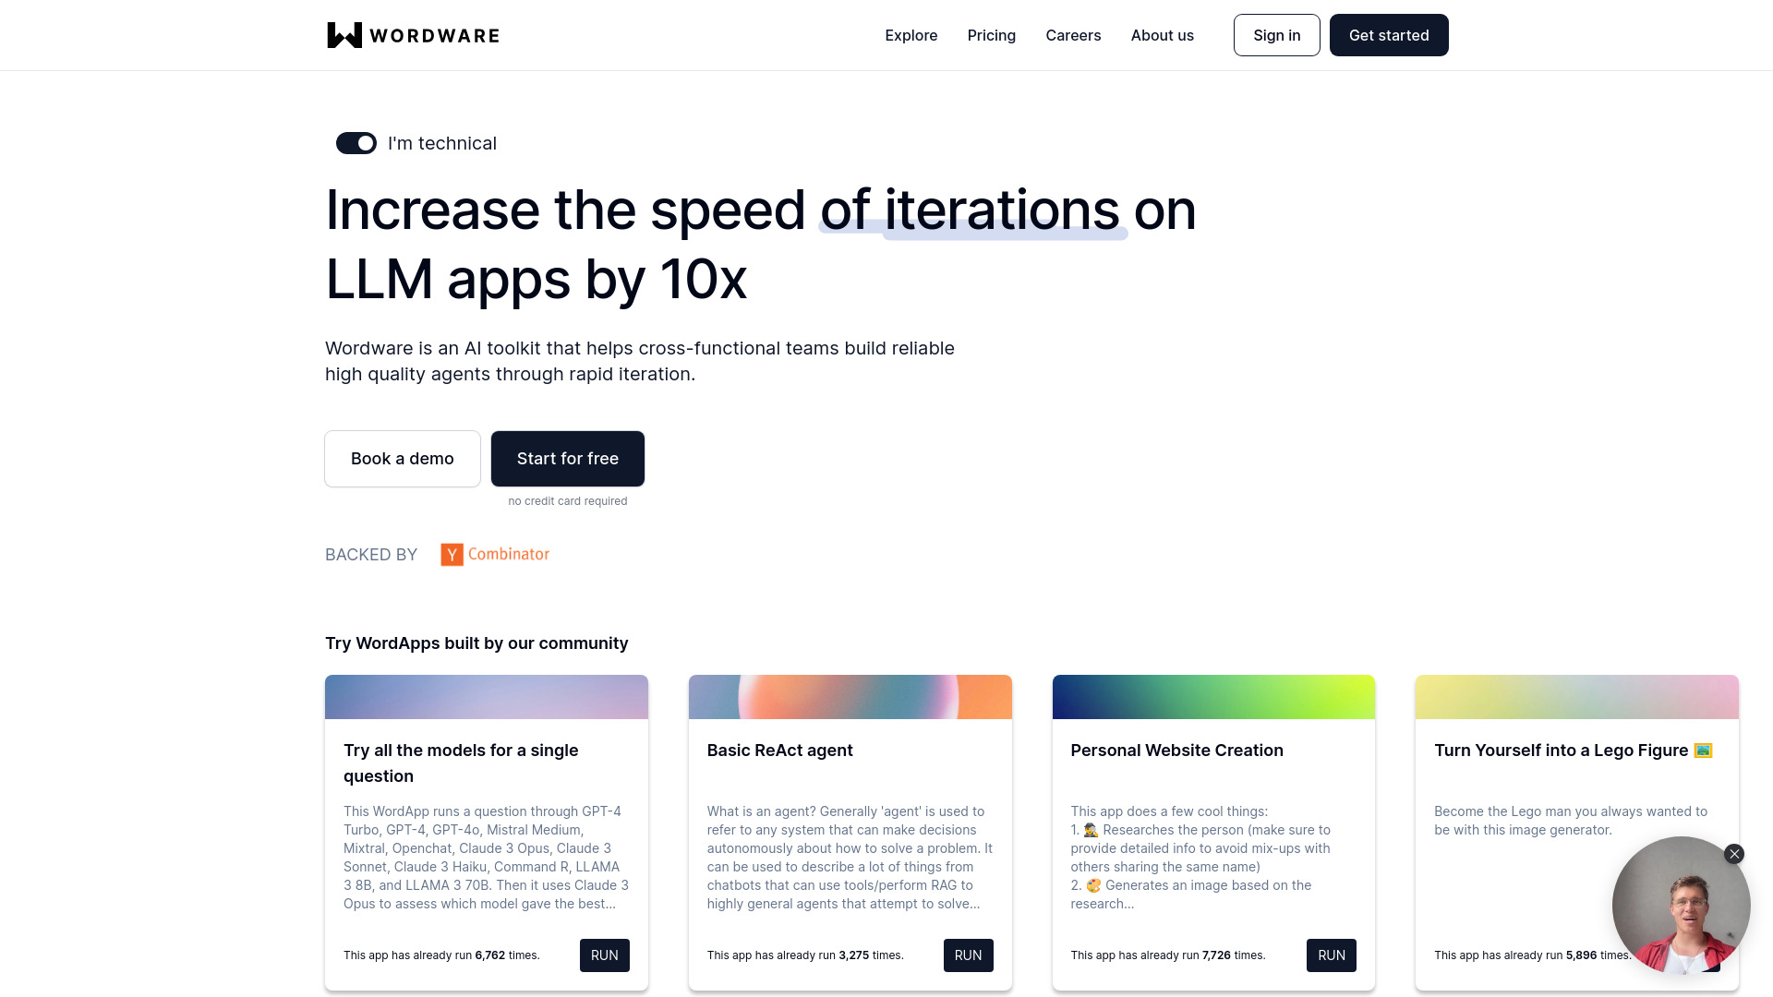Close the bottom-right video widget
Viewport: 1773px width, 997px height.
tap(1734, 853)
